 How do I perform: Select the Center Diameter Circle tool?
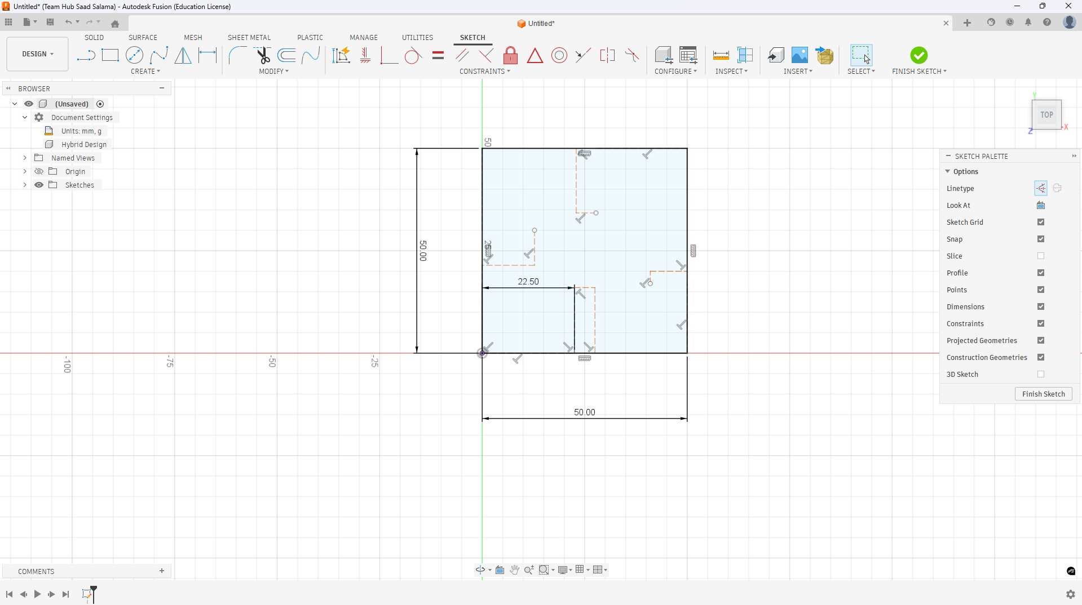134,55
